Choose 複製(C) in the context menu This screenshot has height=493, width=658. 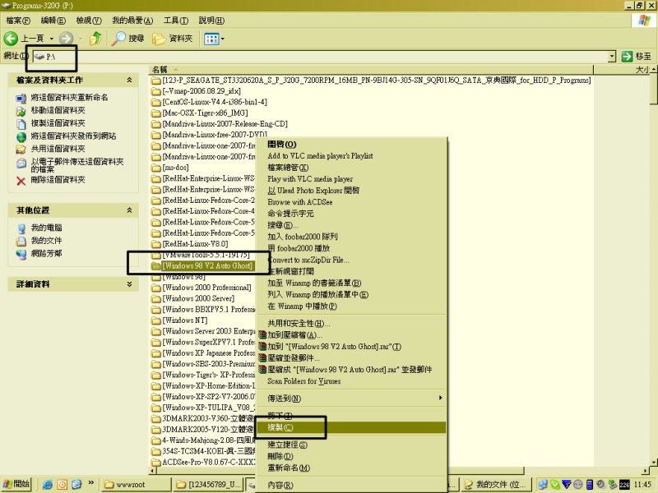point(351,427)
